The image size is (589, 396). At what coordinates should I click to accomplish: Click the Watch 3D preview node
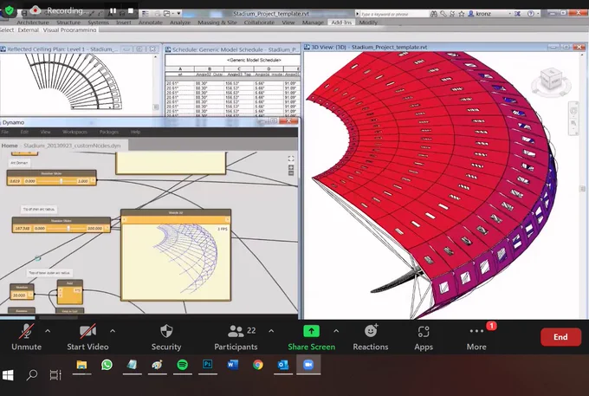176,255
